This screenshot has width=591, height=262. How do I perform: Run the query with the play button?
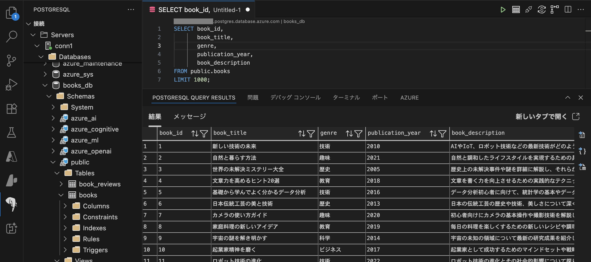(x=503, y=10)
